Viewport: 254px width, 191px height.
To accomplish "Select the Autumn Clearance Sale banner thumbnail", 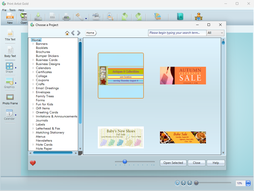I will pyautogui.click(x=183, y=76).
